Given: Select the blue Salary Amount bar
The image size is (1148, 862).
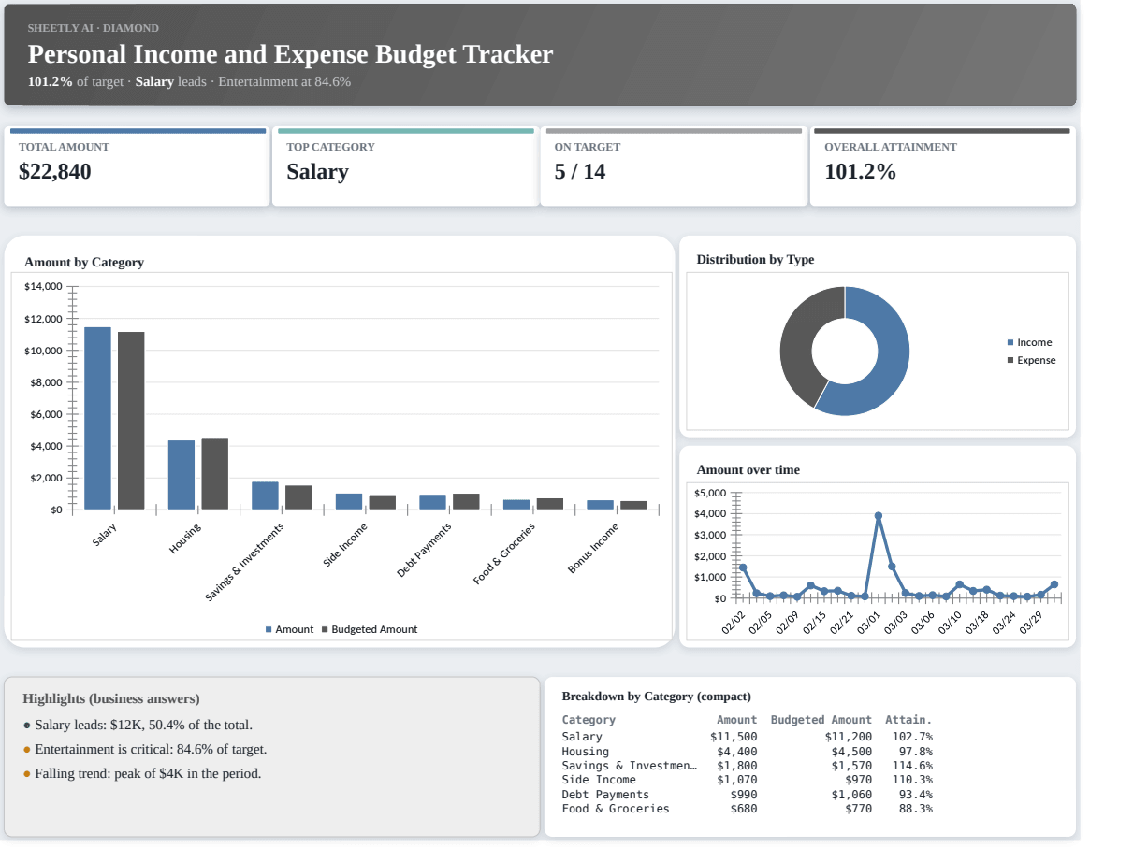Looking at the screenshot, I should point(97,418).
